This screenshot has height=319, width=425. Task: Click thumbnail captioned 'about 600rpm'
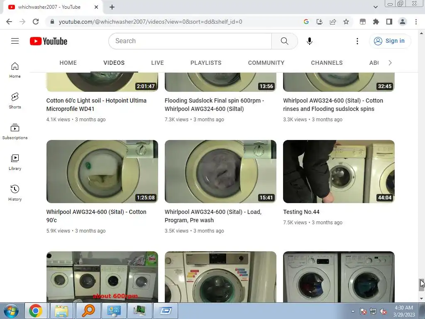102,277
